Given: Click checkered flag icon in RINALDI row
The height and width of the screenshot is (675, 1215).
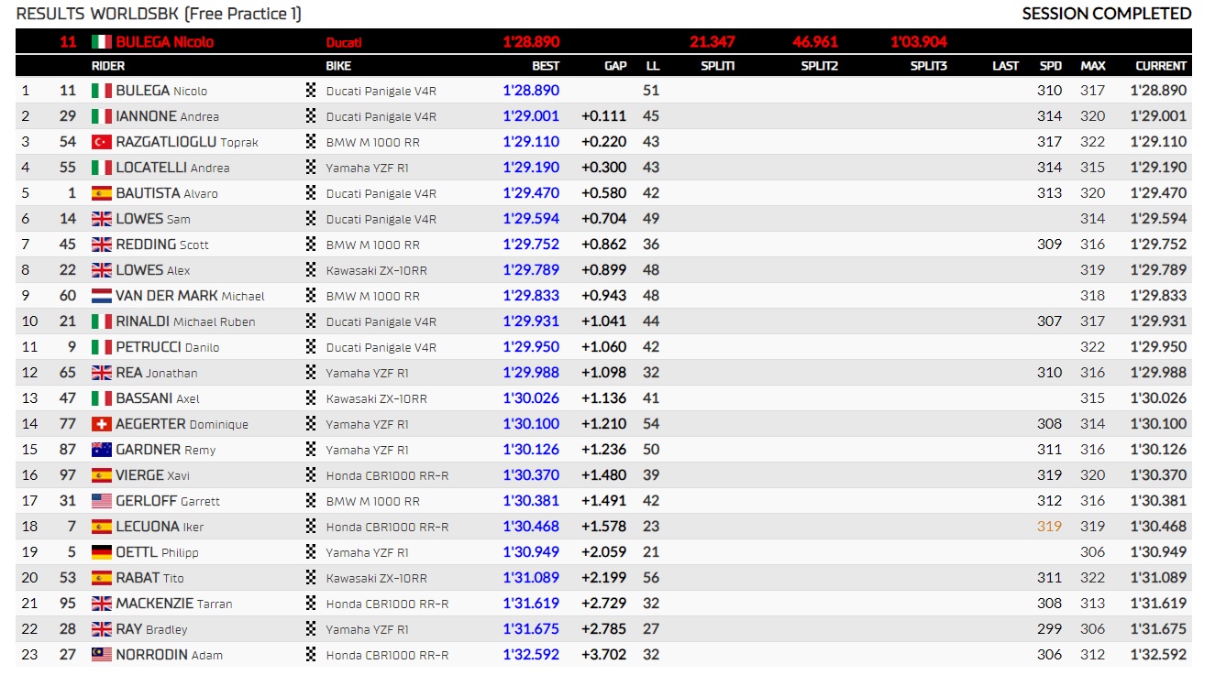Looking at the screenshot, I should pos(311,321).
